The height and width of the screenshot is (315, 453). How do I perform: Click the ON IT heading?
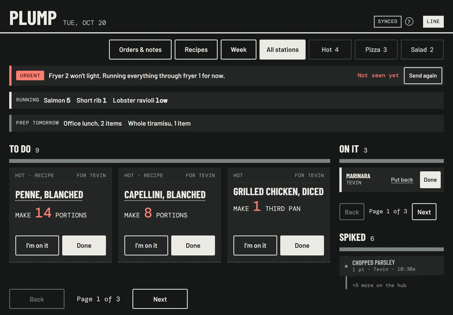(349, 149)
